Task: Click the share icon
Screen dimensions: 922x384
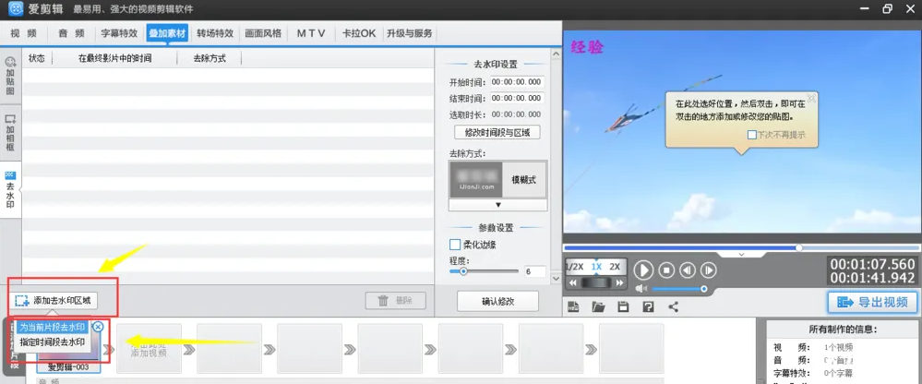Action: coord(673,306)
